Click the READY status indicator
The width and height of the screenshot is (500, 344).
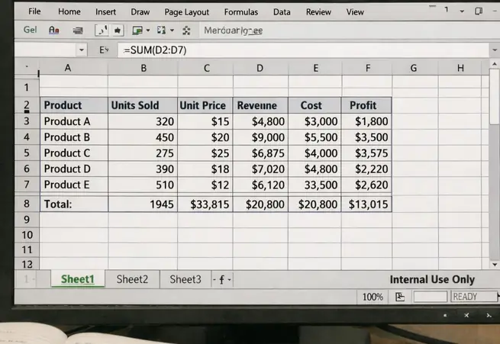[474, 297]
